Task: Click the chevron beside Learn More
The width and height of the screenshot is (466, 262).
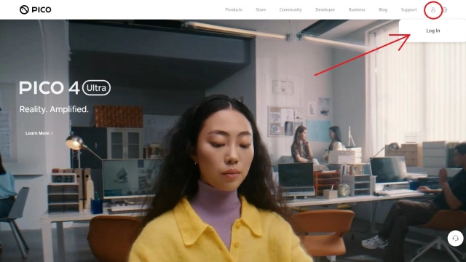Action: pos(52,133)
